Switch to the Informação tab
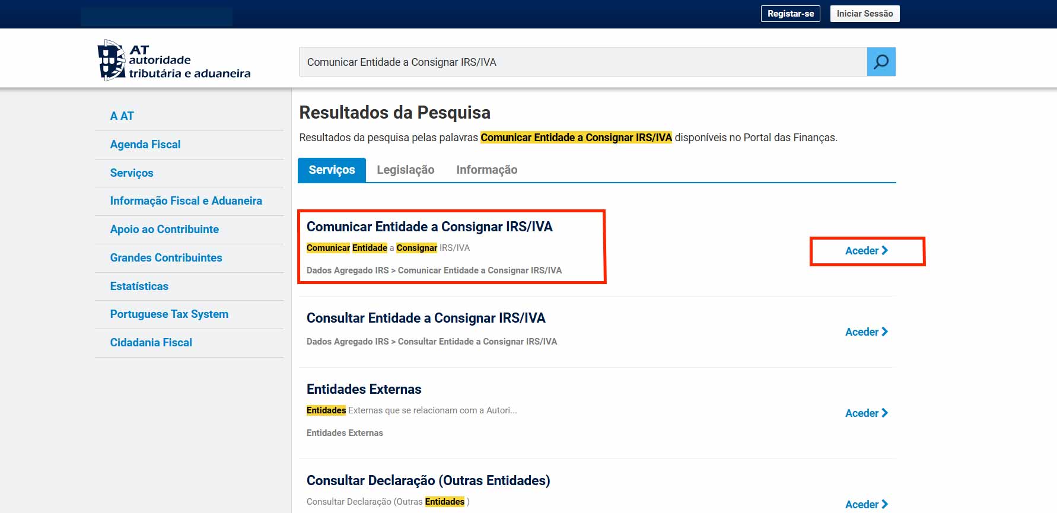Viewport: 1057px width, 513px height. tap(486, 170)
